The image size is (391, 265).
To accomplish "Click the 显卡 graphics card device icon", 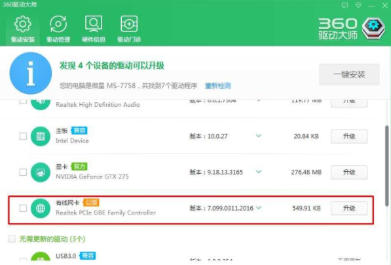I will (41, 172).
